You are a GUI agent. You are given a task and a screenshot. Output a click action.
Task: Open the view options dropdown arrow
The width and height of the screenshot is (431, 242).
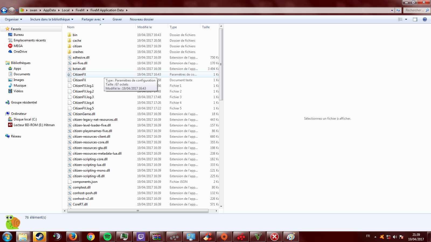coord(406,19)
